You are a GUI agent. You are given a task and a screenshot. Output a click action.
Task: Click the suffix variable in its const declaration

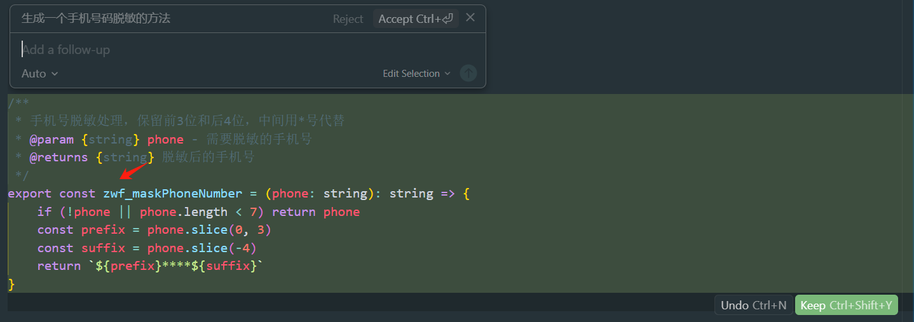tap(103, 248)
